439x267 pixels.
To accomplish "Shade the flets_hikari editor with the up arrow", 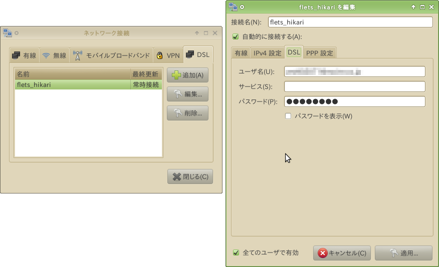I will 413,7.
